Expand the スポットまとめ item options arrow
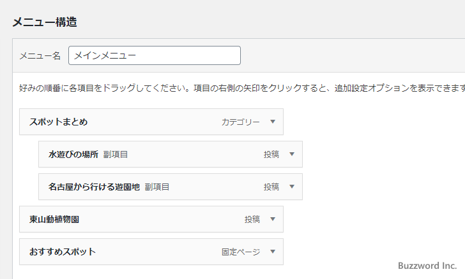The width and height of the screenshot is (465, 279). coord(272,122)
